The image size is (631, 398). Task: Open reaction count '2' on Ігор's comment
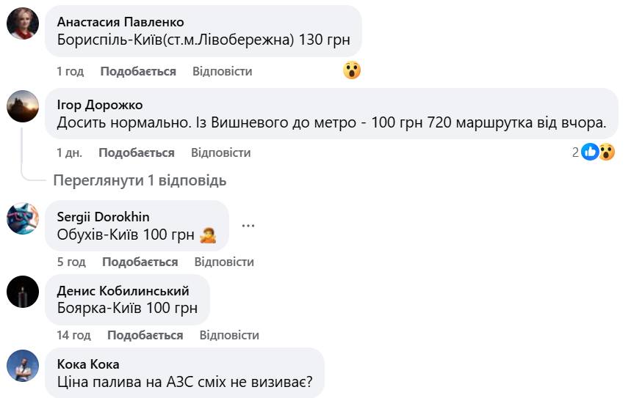pos(576,152)
